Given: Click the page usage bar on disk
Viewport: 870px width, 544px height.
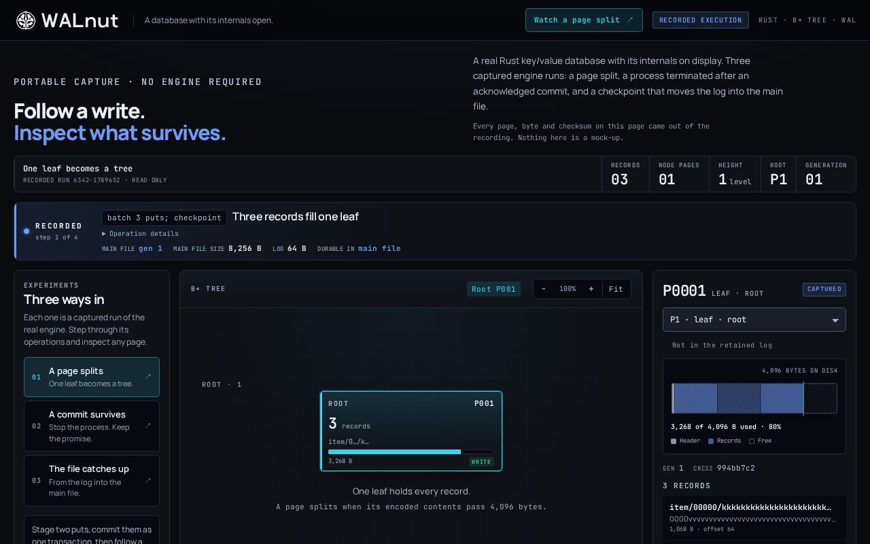Looking at the screenshot, I should click(x=754, y=398).
